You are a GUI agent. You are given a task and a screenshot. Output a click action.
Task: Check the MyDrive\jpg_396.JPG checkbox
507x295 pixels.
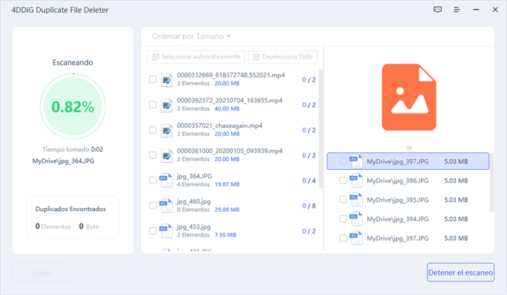tap(343, 181)
